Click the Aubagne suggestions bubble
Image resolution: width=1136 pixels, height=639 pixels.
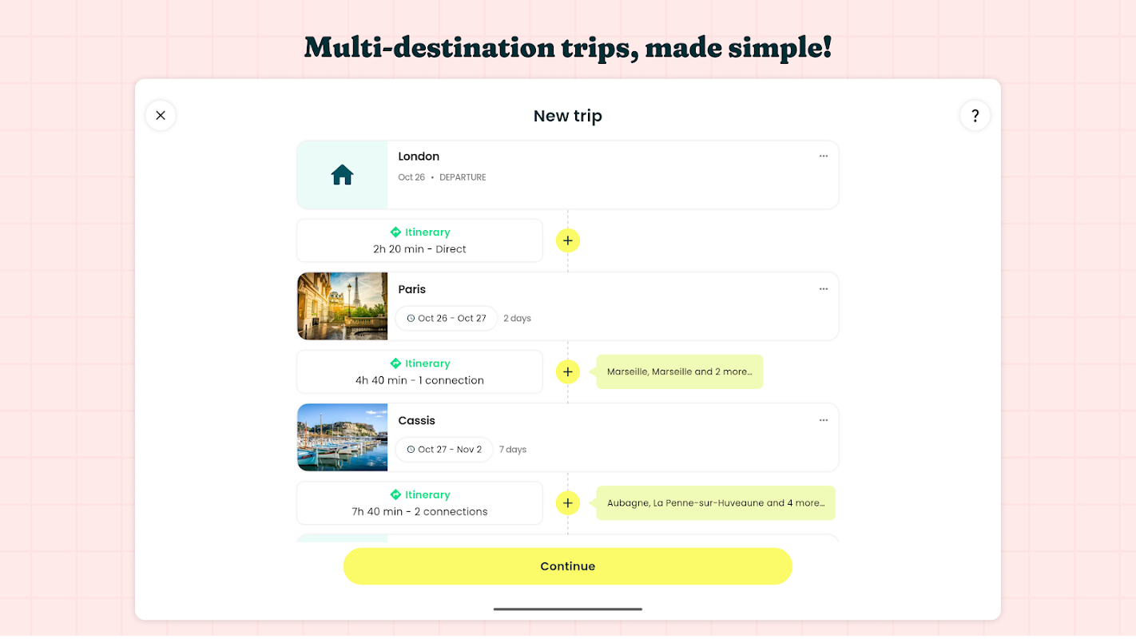(x=715, y=503)
